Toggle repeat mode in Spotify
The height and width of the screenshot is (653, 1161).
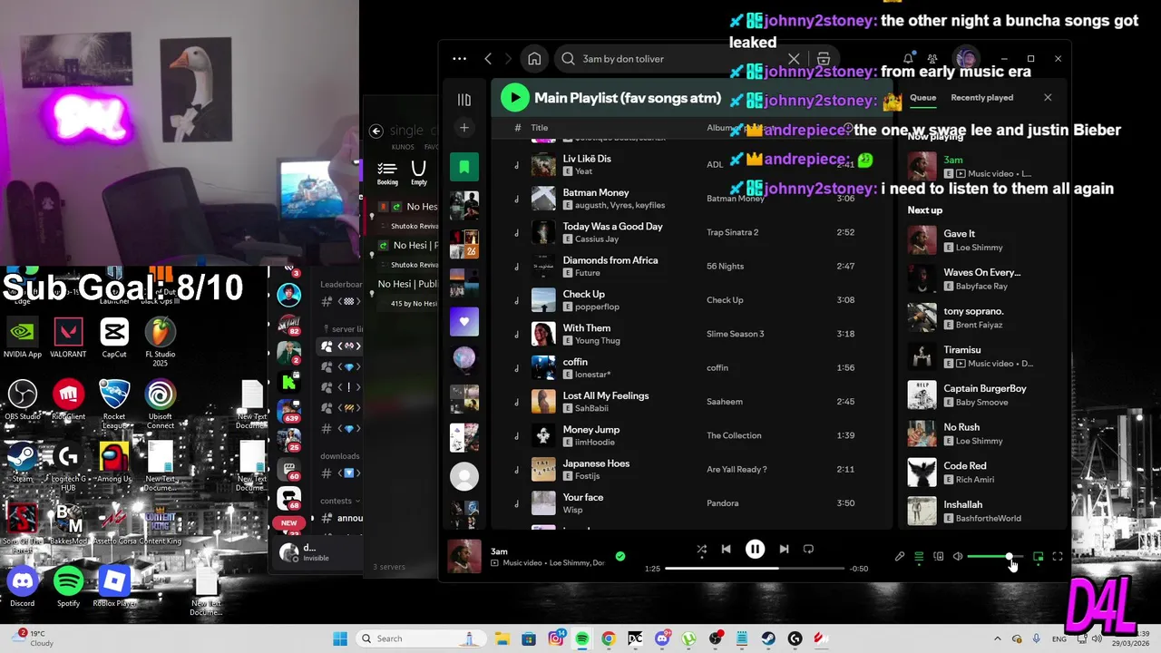[808, 550]
